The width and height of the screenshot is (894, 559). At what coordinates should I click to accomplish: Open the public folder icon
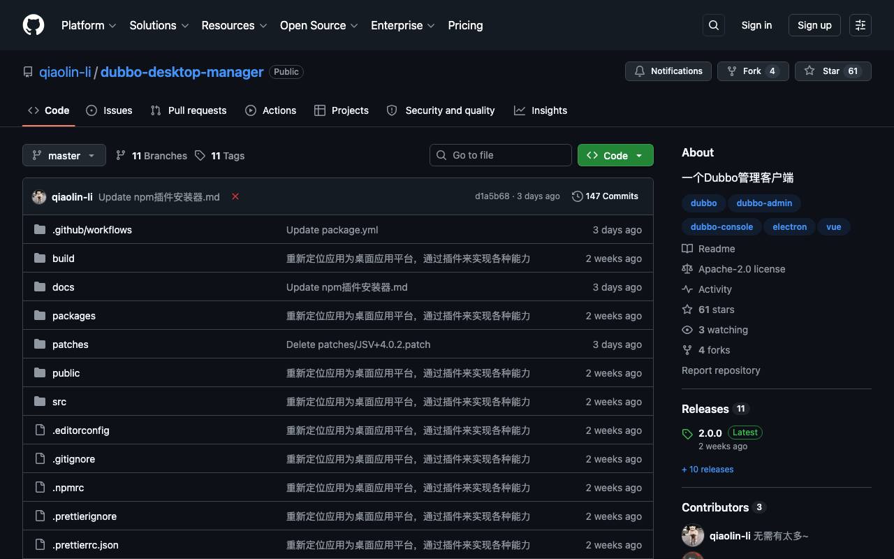point(40,372)
